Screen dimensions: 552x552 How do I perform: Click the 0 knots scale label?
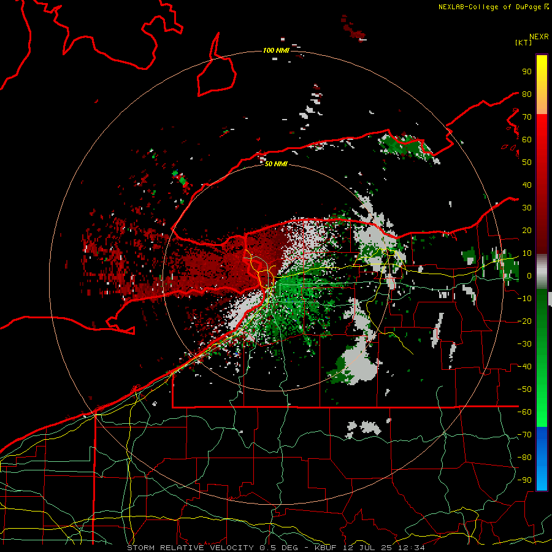(x=529, y=275)
